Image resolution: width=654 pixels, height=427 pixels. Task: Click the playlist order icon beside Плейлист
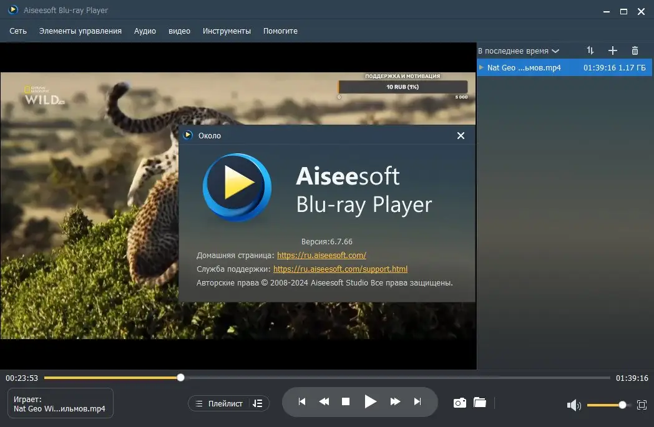point(258,403)
